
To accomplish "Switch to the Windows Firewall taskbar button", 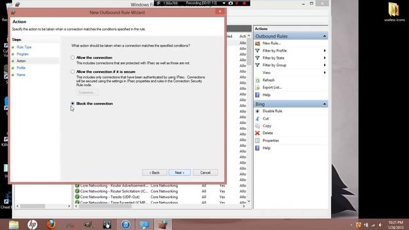I will [x=163, y=224].
